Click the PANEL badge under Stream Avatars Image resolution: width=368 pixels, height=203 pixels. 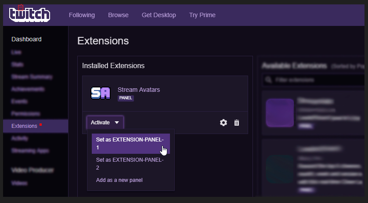(x=126, y=98)
